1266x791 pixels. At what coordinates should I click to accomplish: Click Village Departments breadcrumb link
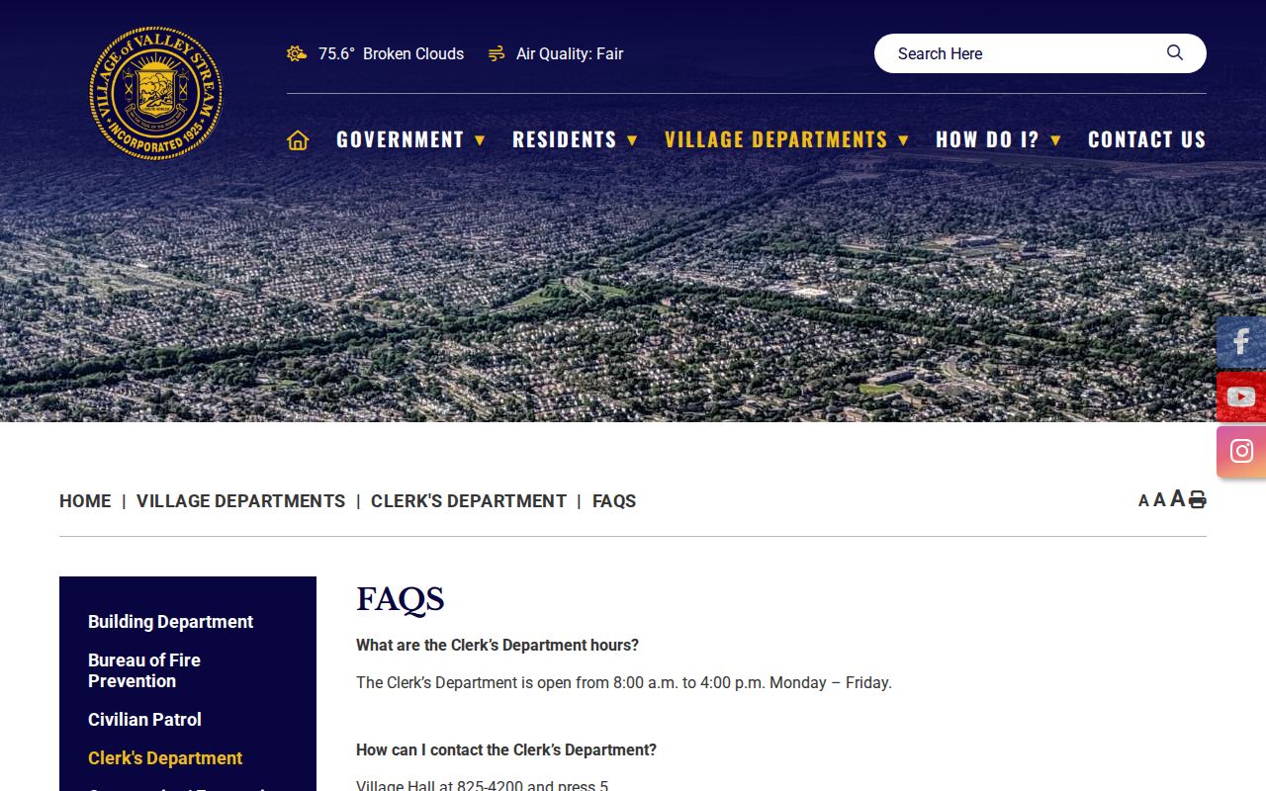[240, 501]
